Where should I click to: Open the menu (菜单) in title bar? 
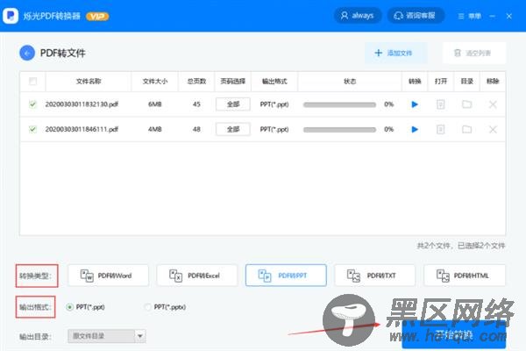[x=470, y=16]
